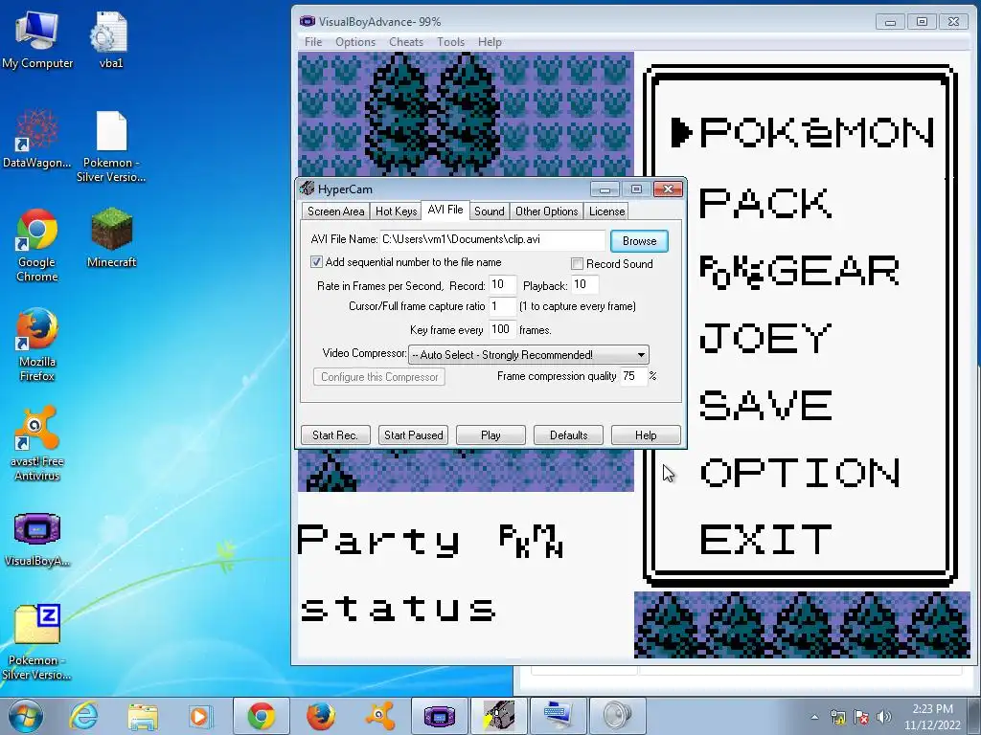Open the Windows Start menu
The height and width of the screenshot is (735, 981).
[26, 716]
